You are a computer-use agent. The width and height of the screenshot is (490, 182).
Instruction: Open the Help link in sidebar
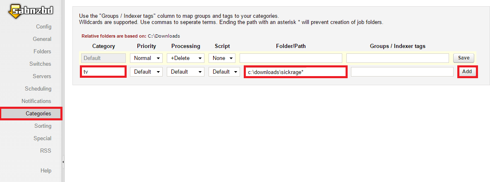[46, 171]
